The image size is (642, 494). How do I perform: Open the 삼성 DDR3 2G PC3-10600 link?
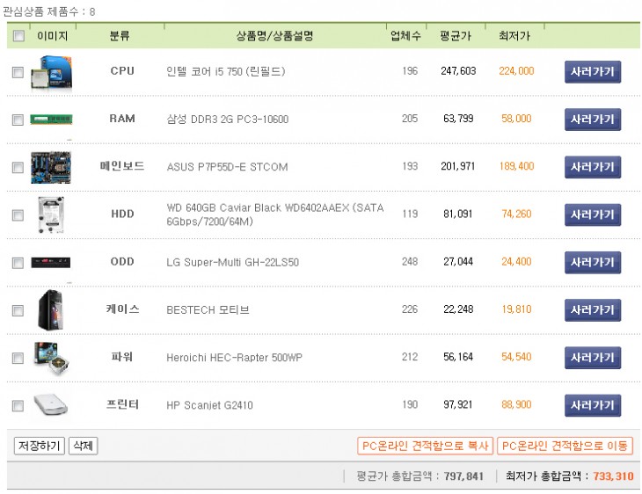[227, 119]
